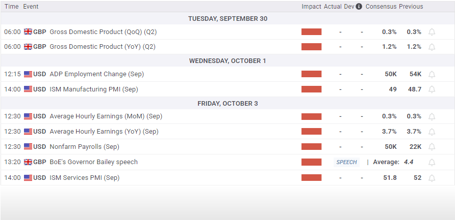The height and width of the screenshot is (220, 455).
Task: Click bell icon for Average Hourly Earnings MoM
Action: point(432,116)
